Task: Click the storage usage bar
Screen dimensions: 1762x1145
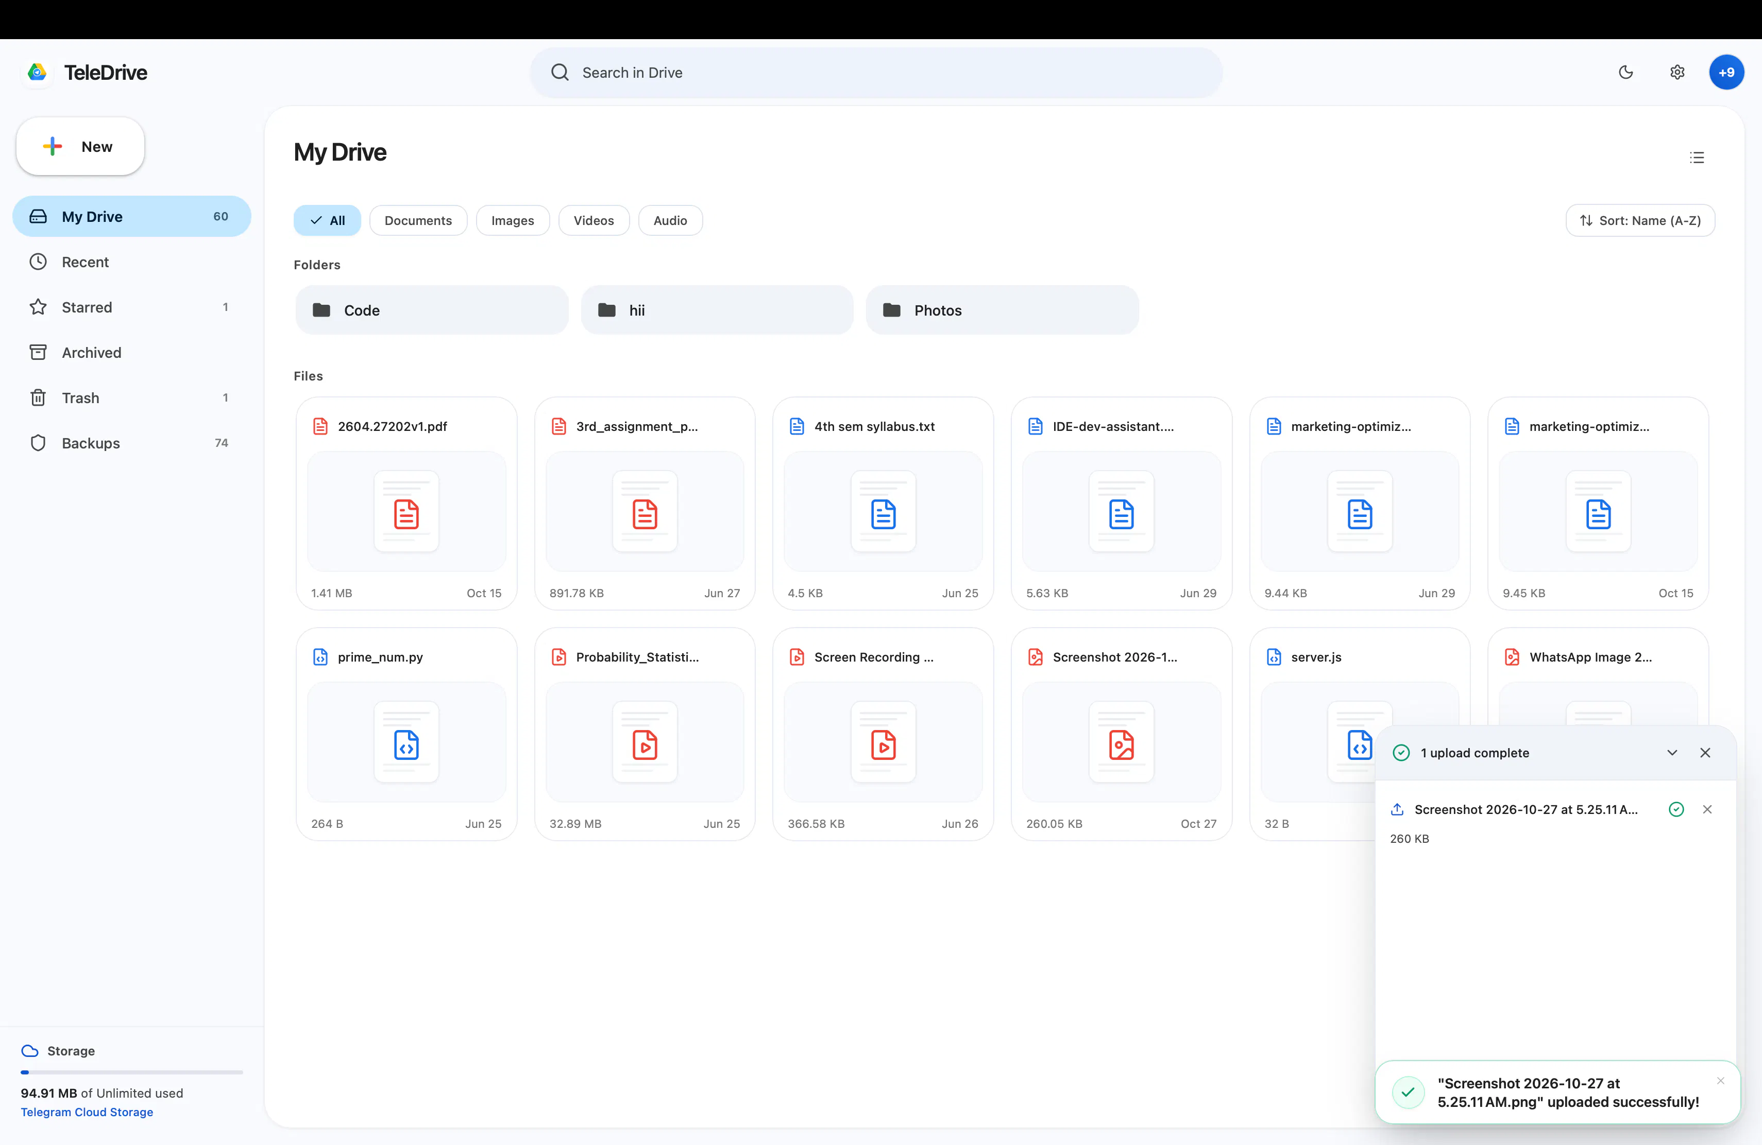Action: click(x=132, y=1072)
